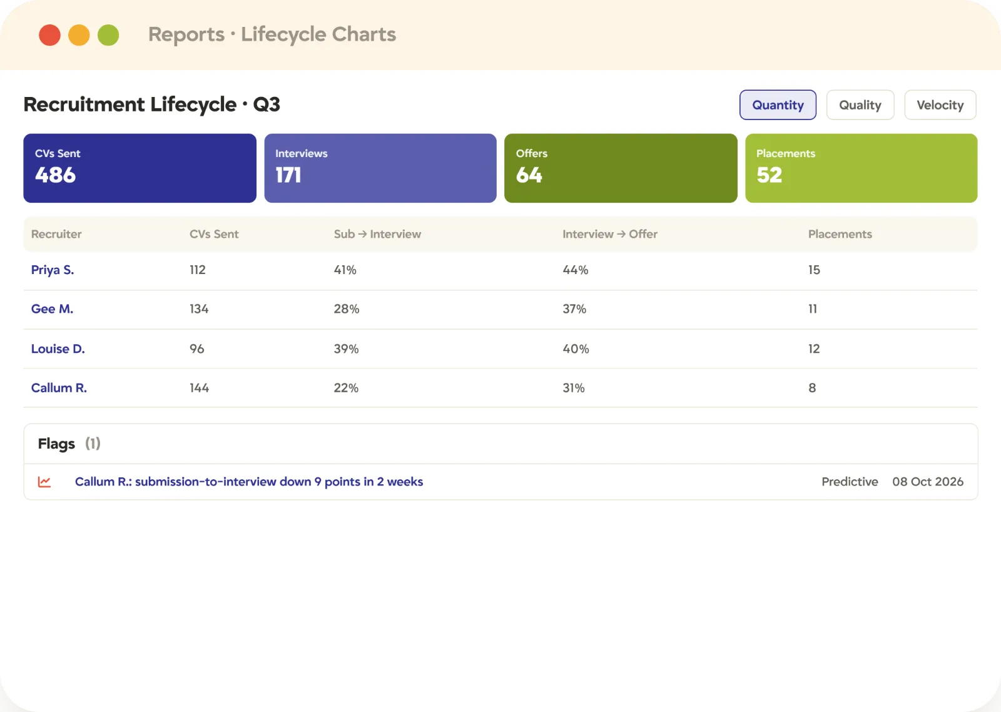Screen dimensions: 1001x712
Task: Click the Recruitment Lifecycle · Q3 heading
Action: click(x=152, y=104)
